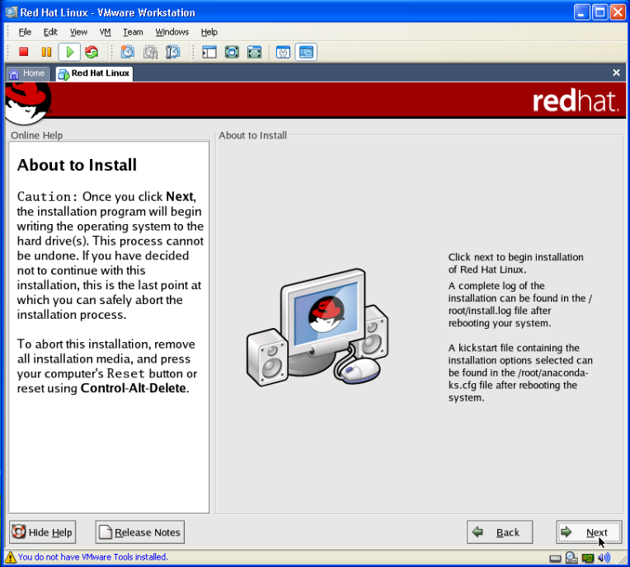Take a snapshot using the toolbar icon
This screenshot has height=567, width=630.
[128, 52]
